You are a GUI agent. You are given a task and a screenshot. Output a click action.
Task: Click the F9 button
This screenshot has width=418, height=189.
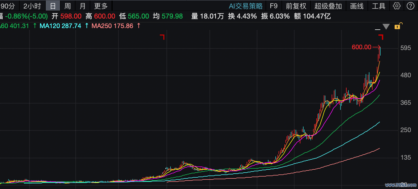274,6
